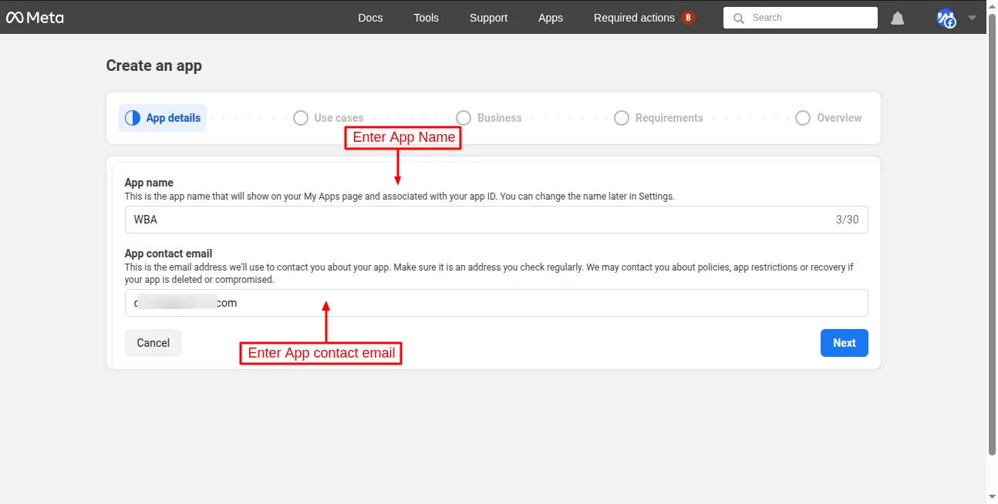Click the Cancel button
Viewport: 998px width, 504px height.
153,343
